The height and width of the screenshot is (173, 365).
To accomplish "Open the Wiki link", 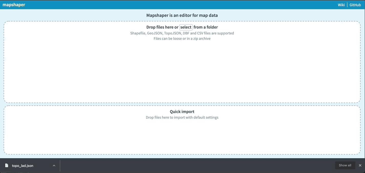I will coord(341,5).
